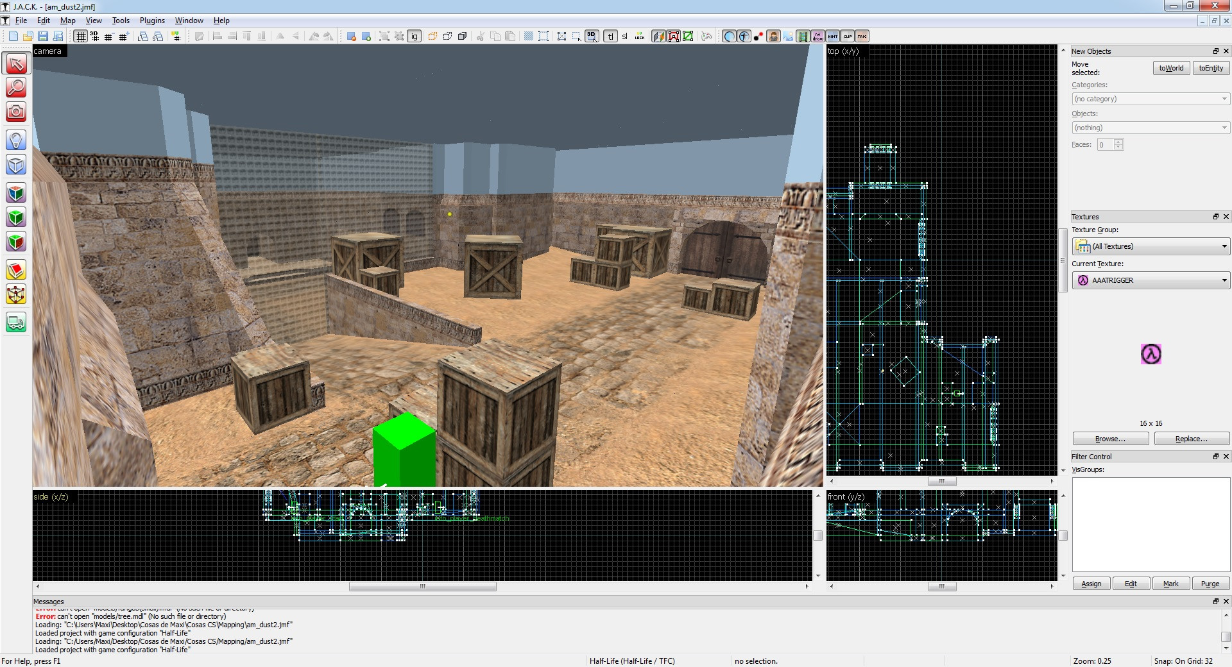Open an existing map file
The width and height of the screenshot is (1232, 667).
pyautogui.click(x=28, y=36)
